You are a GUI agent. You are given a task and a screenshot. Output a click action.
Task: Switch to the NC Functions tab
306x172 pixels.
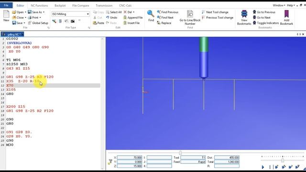(x=39, y=5)
